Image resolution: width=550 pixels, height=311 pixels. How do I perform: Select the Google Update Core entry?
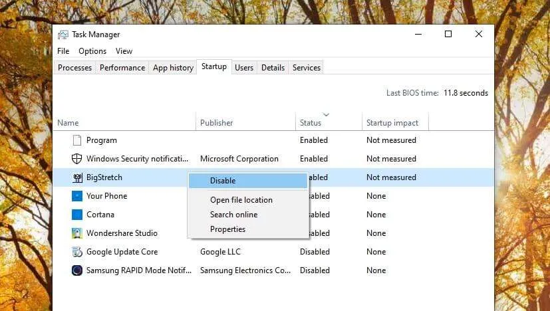point(273,252)
